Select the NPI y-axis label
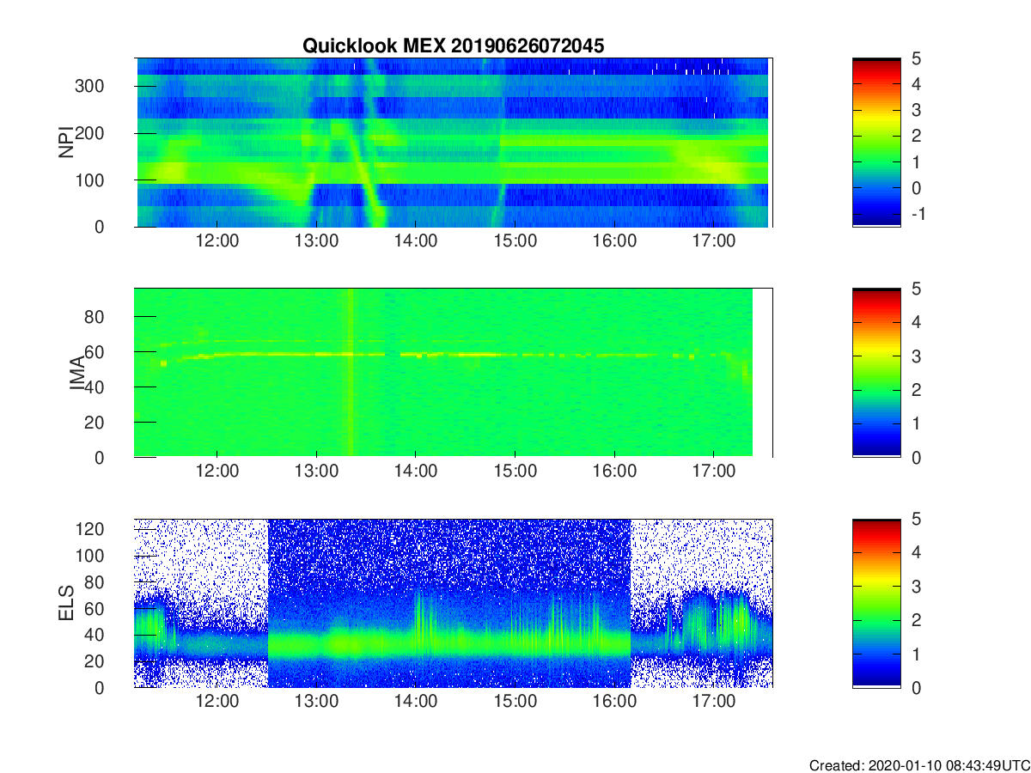 65,143
